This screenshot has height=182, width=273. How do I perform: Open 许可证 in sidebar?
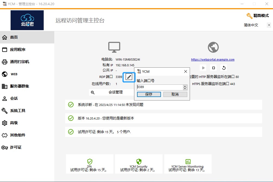click(16, 147)
